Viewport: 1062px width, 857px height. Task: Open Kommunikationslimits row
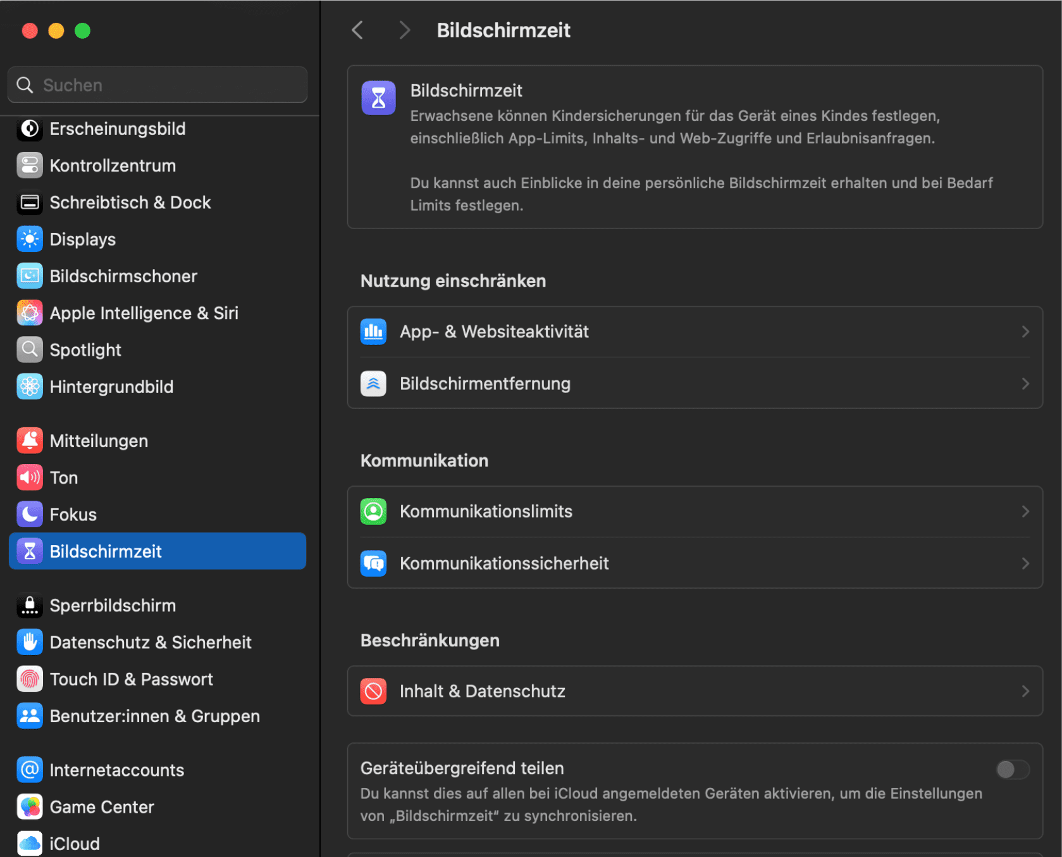click(694, 511)
